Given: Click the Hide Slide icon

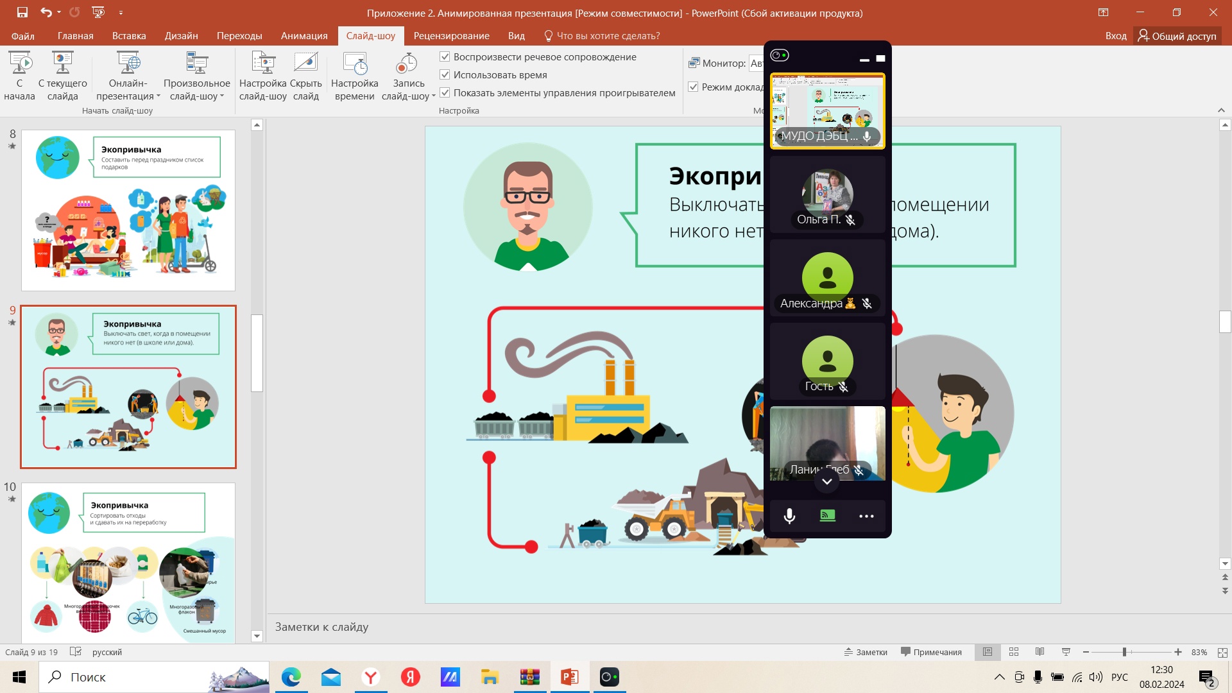Looking at the screenshot, I should tap(306, 64).
